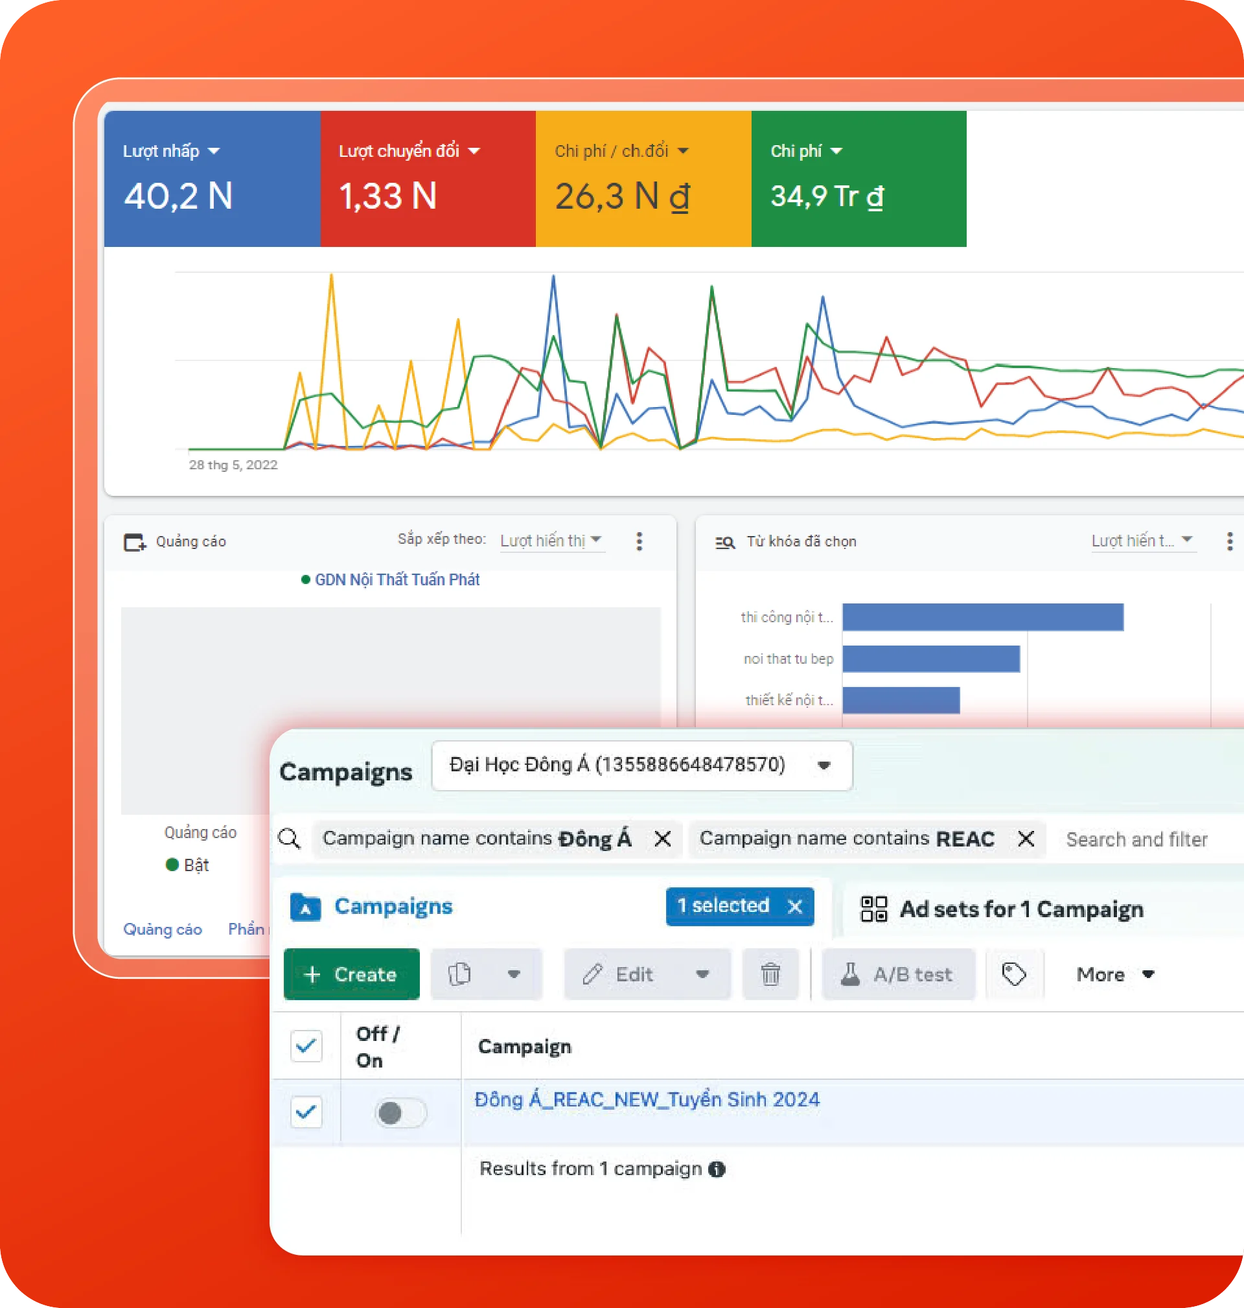Image resolution: width=1244 pixels, height=1308 pixels.
Task: Open the Lượt hiển thị sort dropdown
Action: (x=552, y=541)
